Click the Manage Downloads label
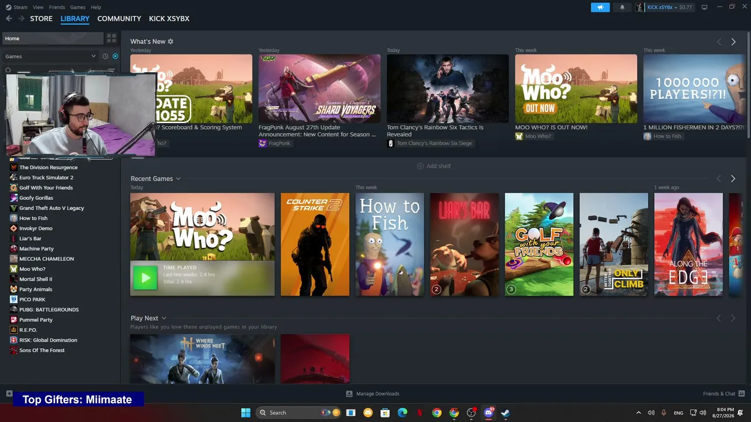Screen dimensions: 751x422 [378, 394]
